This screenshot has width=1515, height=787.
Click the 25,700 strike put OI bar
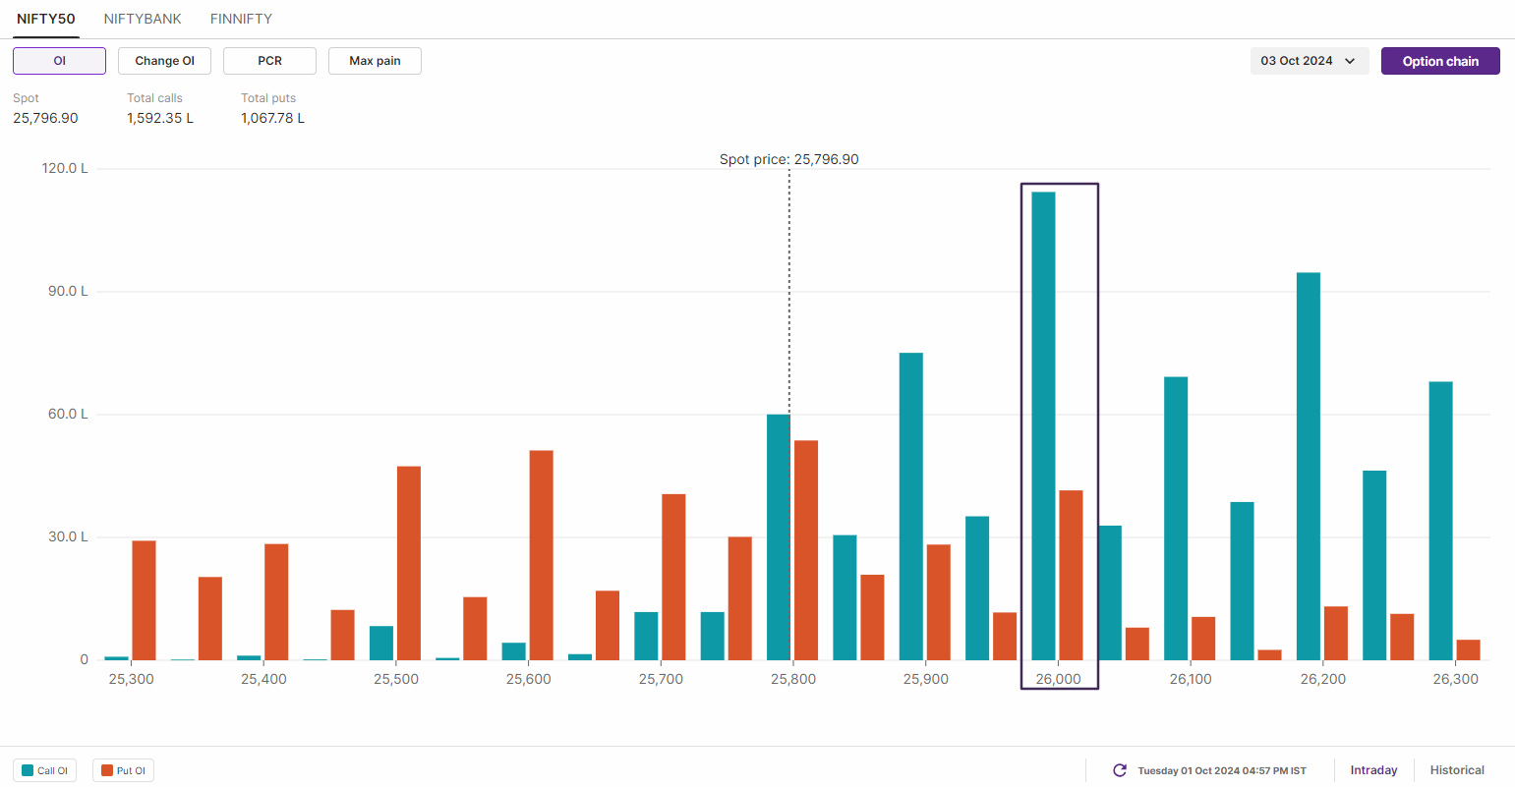[x=673, y=577]
